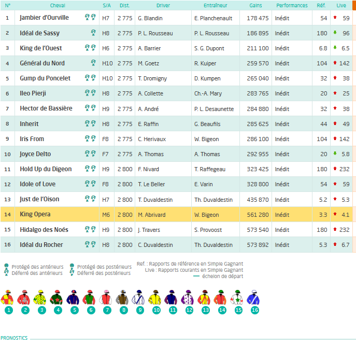Click horseshoe icons beside Jambier d'Ourville
The image size is (356, 346).
[x=90, y=17]
